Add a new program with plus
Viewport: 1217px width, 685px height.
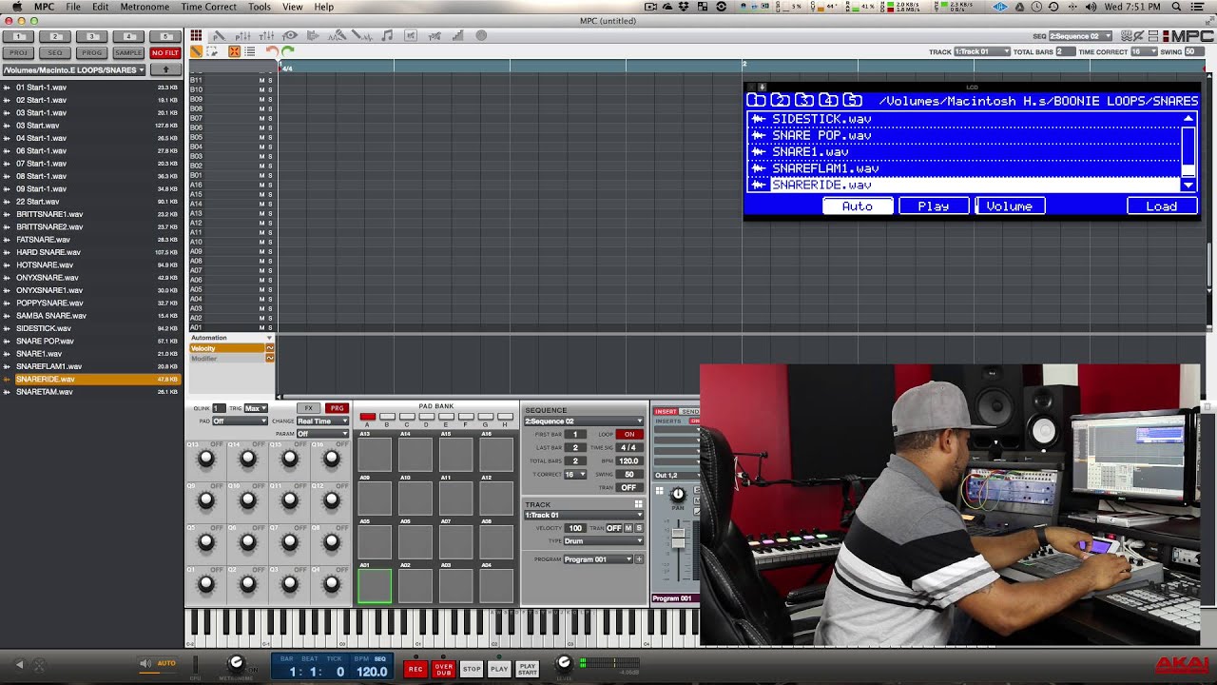click(x=639, y=559)
